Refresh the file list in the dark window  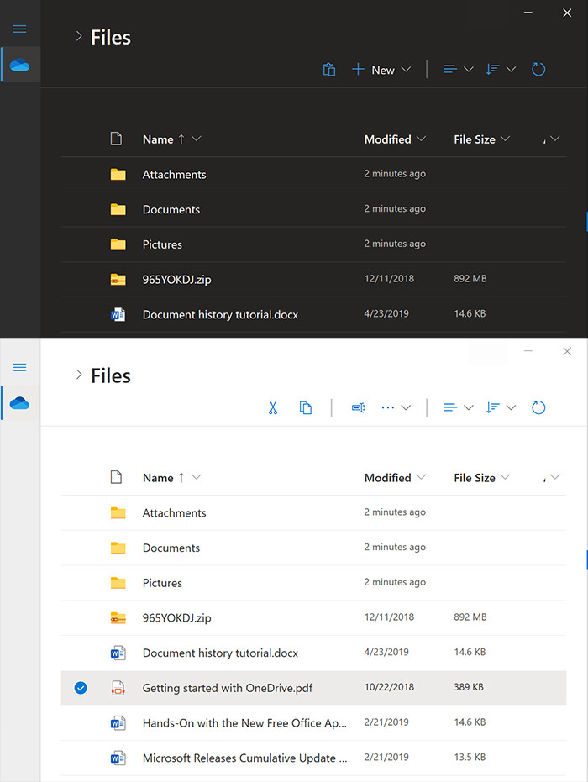(538, 70)
